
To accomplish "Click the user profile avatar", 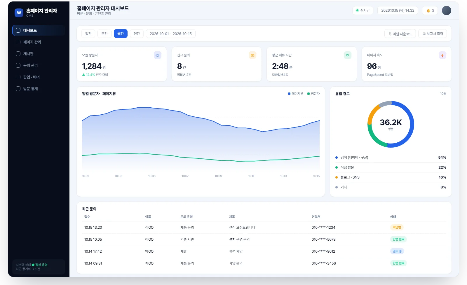I will tap(446, 11).
